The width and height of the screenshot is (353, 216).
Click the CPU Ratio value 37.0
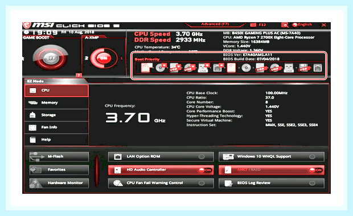click(269, 98)
